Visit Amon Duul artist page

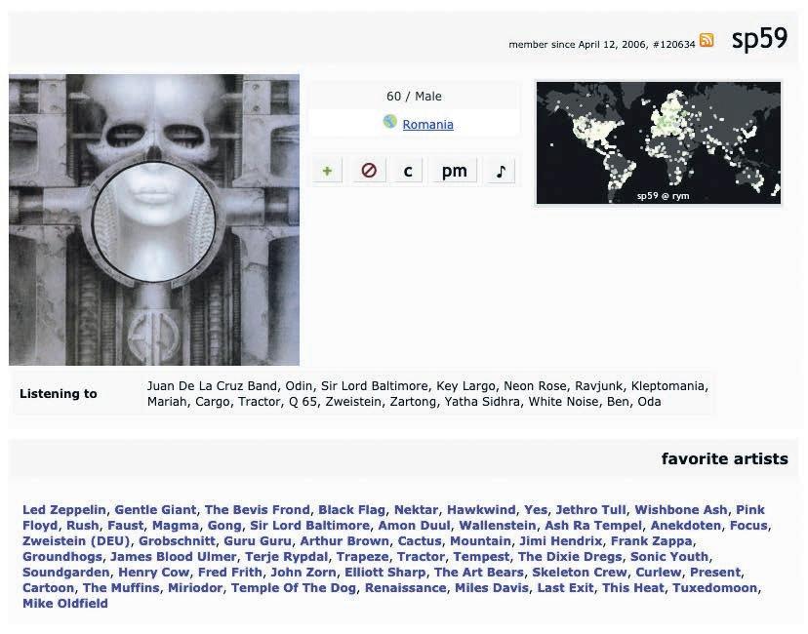[x=414, y=526]
